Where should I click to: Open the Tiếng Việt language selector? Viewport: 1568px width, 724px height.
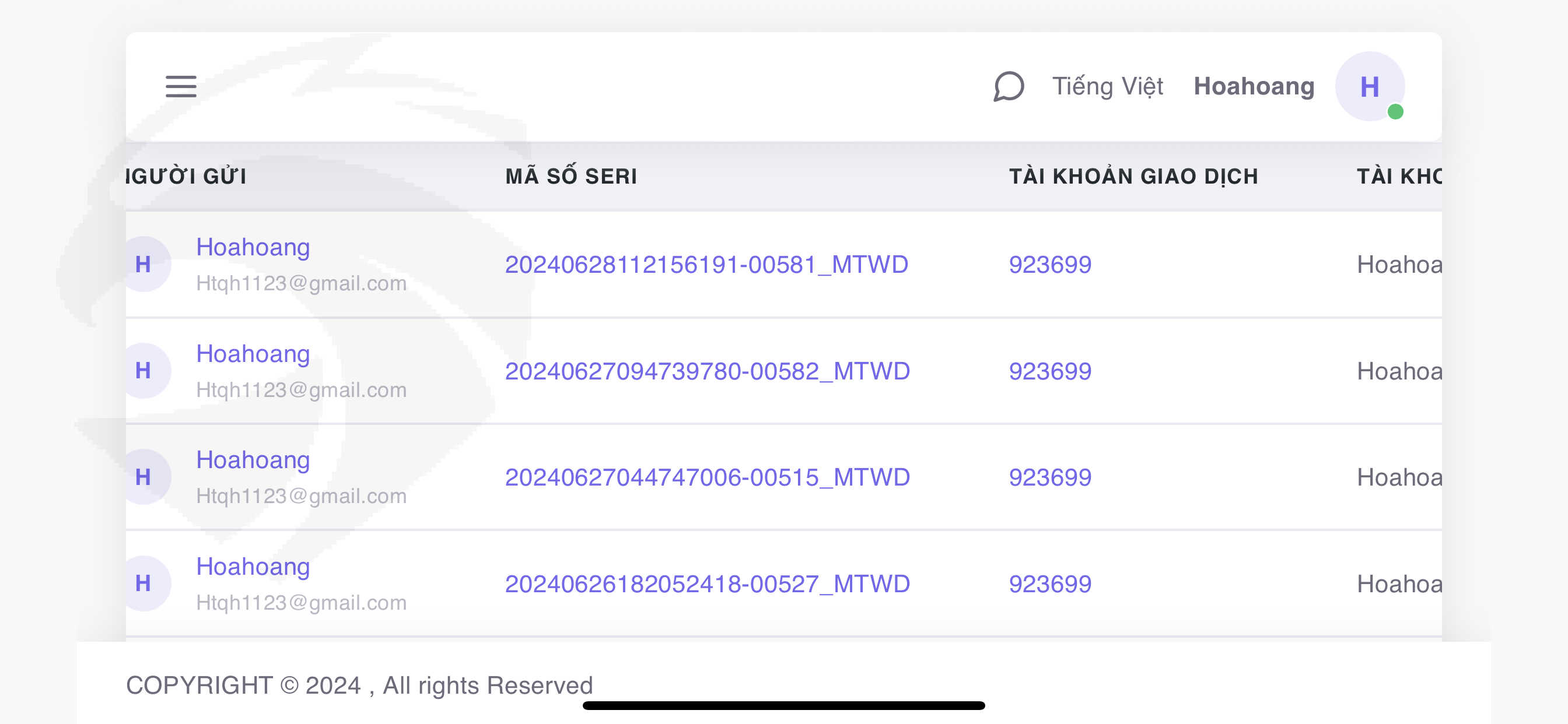click(x=1107, y=86)
